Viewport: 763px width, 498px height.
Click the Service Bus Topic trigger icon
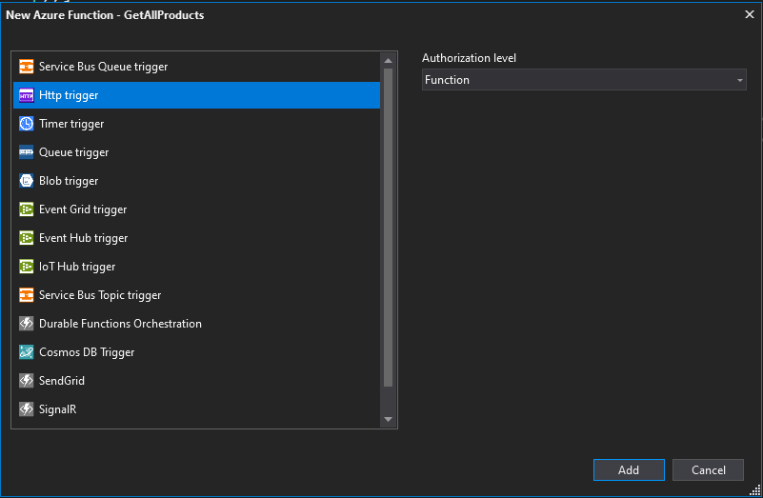pyautogui.click(x=27, y=295)
